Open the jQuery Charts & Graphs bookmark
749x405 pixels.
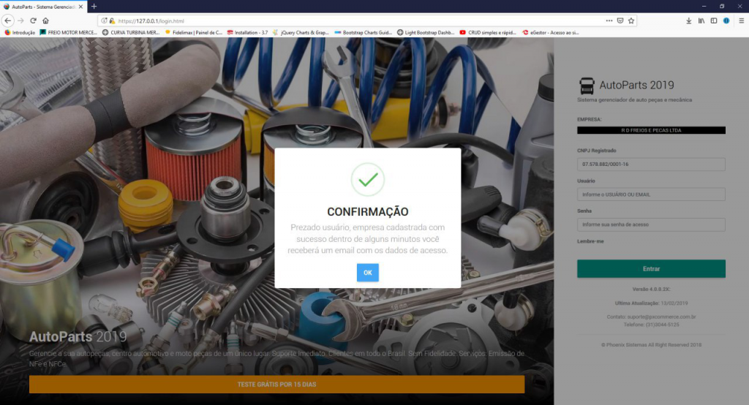click(x=300, y=32)
